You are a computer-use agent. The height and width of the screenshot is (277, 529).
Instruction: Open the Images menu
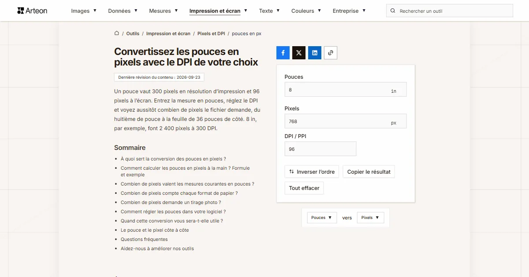(84, 11)
